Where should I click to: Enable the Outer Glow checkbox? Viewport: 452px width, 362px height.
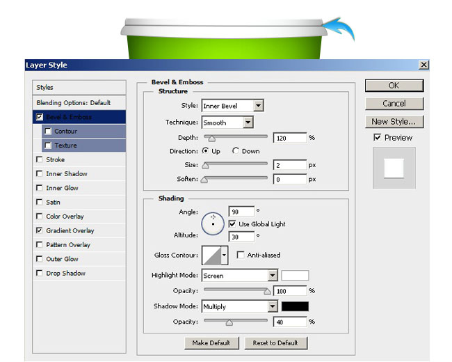(x=39, y=259)
